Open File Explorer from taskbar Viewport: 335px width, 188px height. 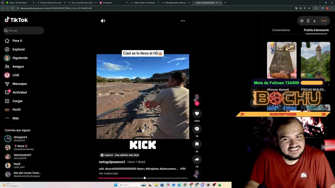pyautogui.click(x=156, y=185)
